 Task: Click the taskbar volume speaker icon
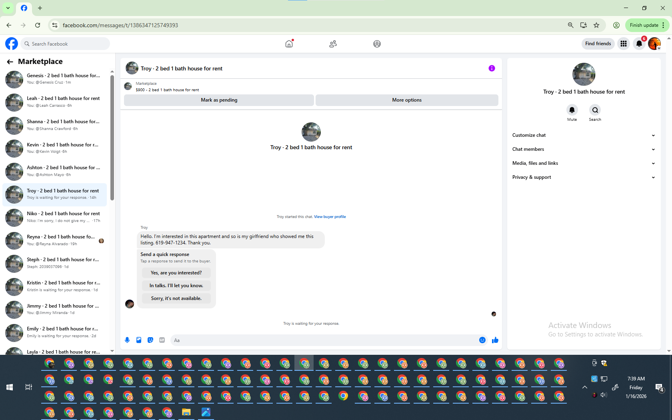(604, 395)
